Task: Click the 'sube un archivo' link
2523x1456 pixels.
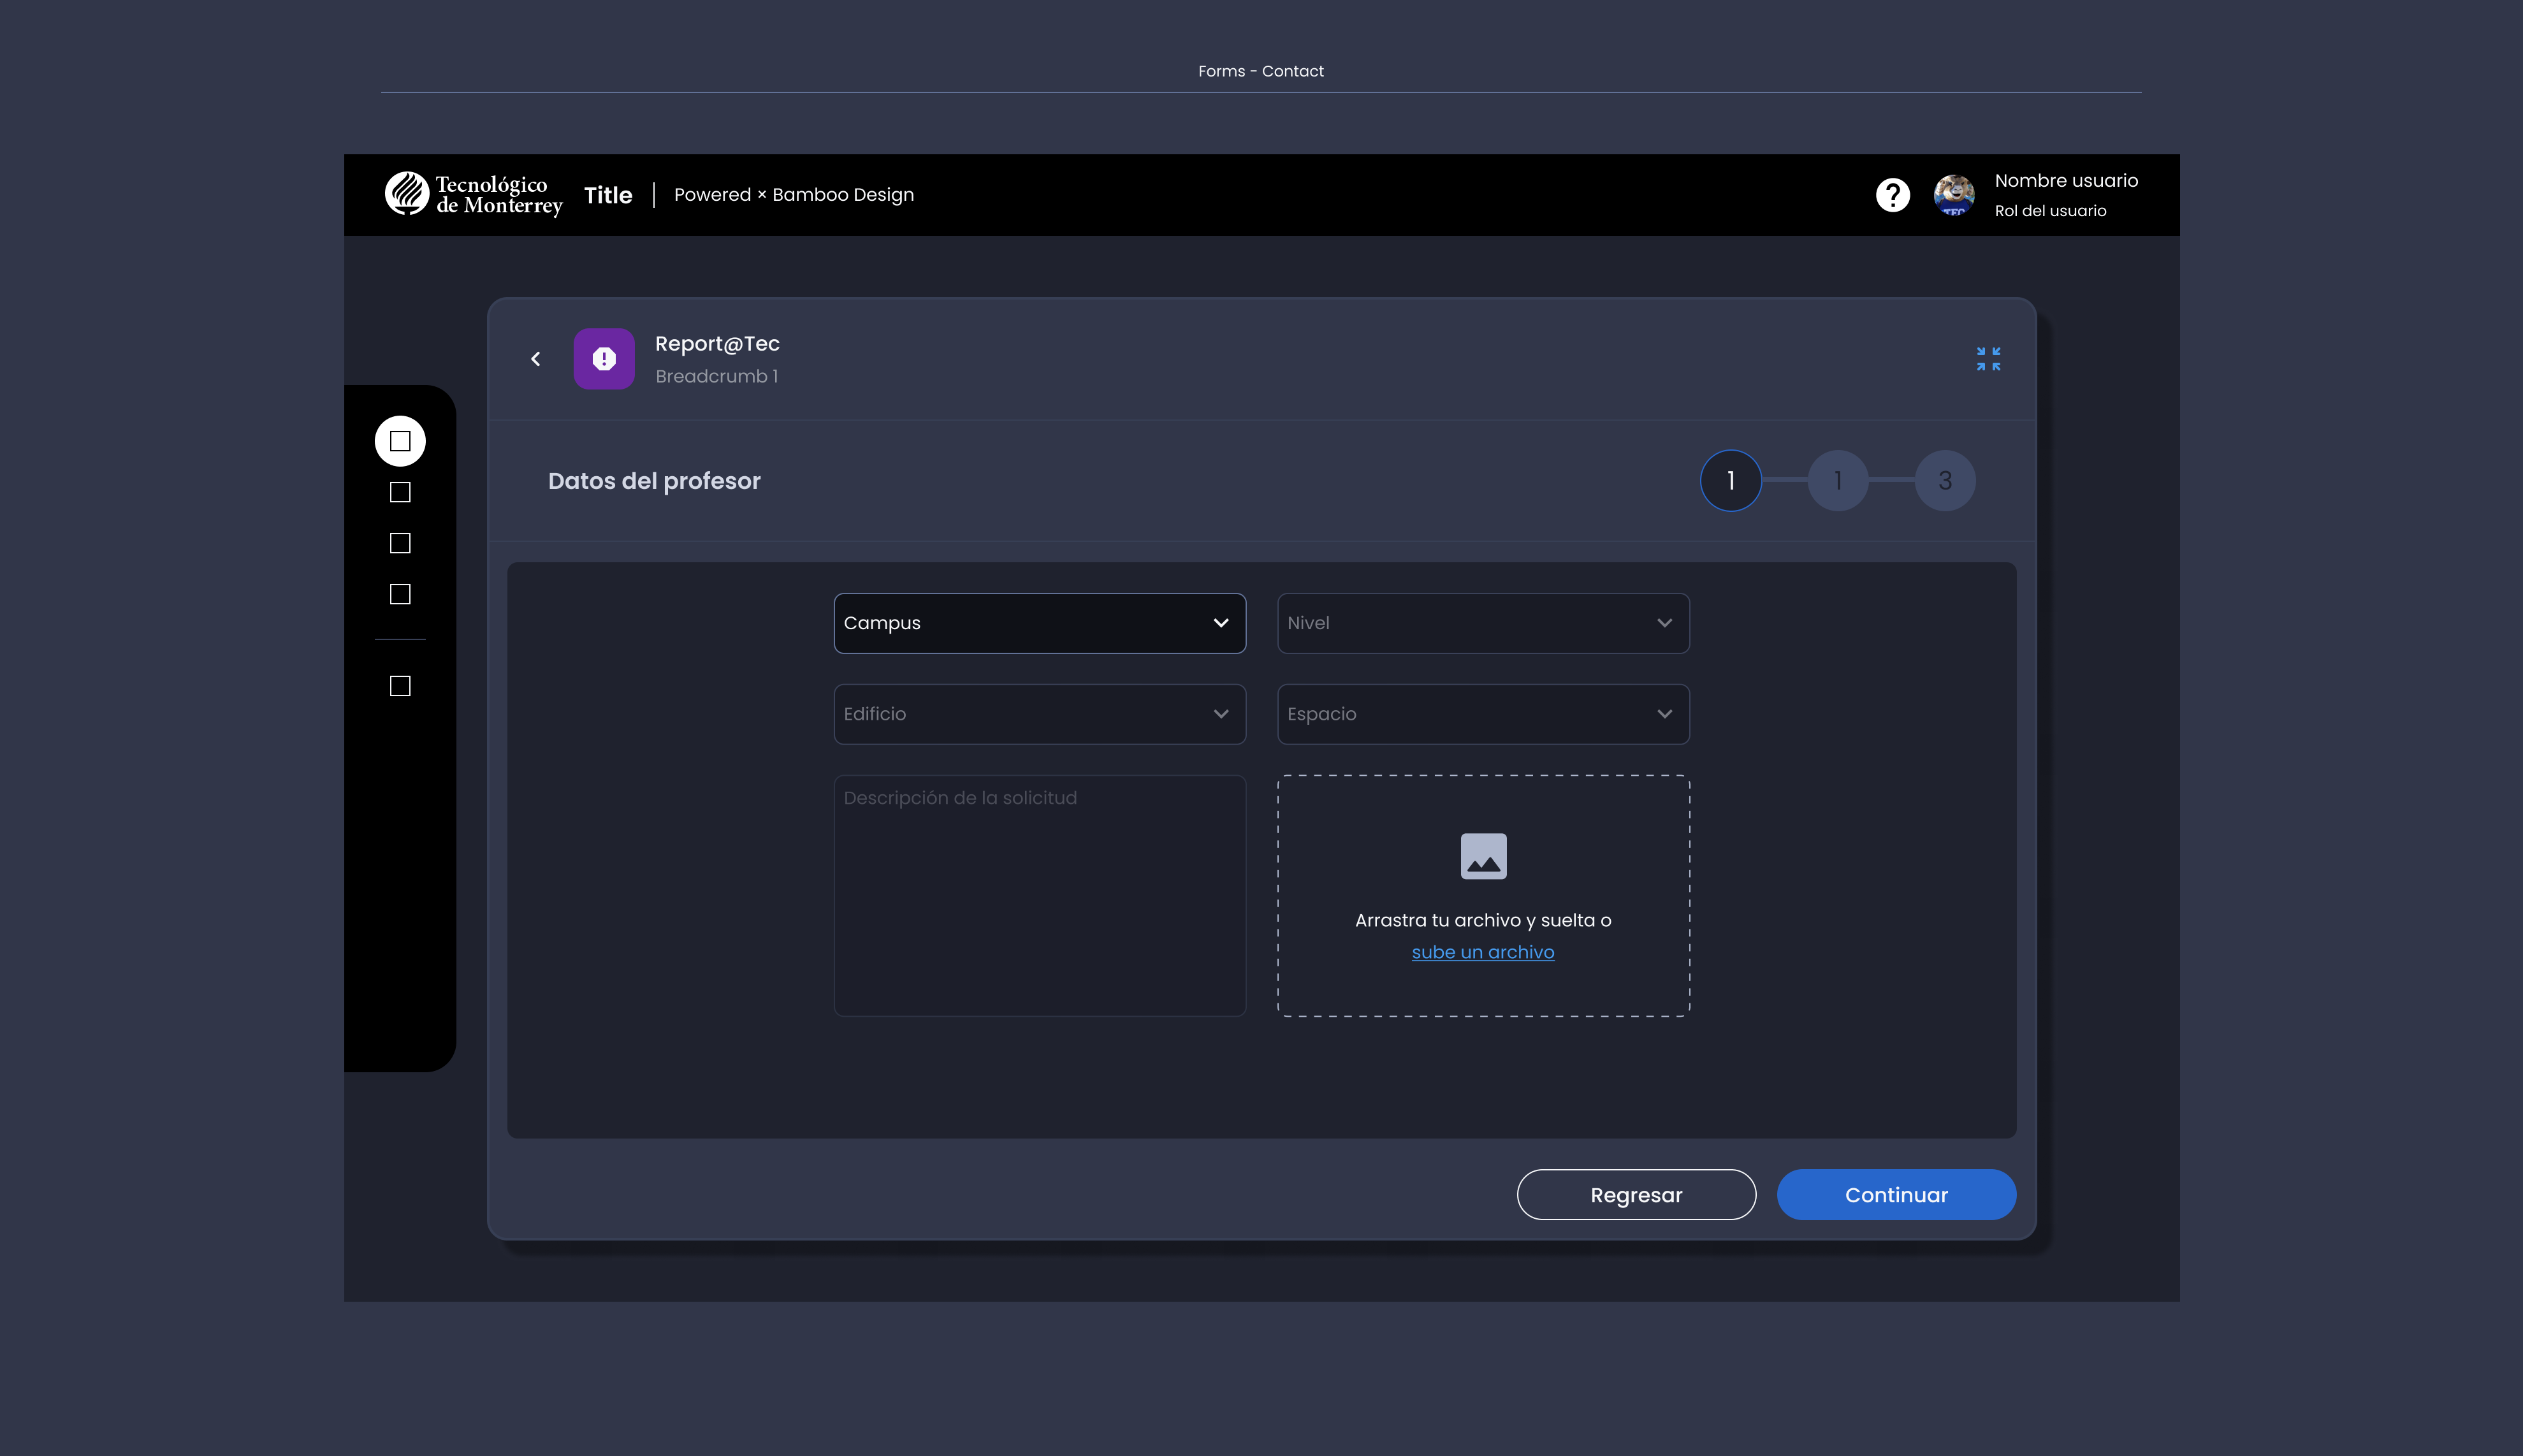Action: (1483, 952)
